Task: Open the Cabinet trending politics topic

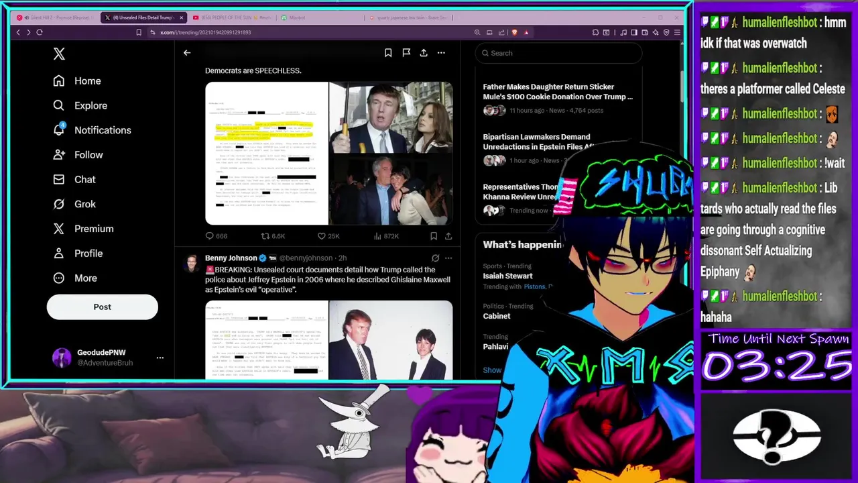Action: (x=497, y=316)
